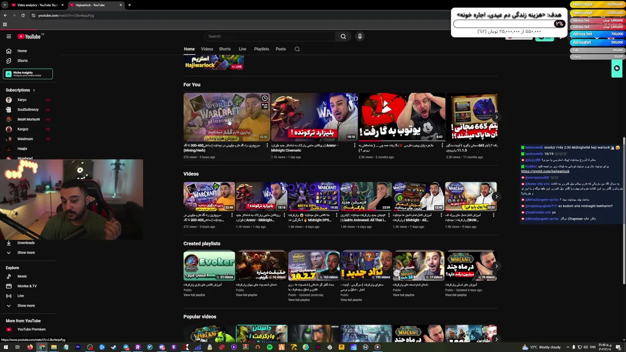The image size is (626, 352).
Task: Open a new browser tab
Action: (129, 5)
